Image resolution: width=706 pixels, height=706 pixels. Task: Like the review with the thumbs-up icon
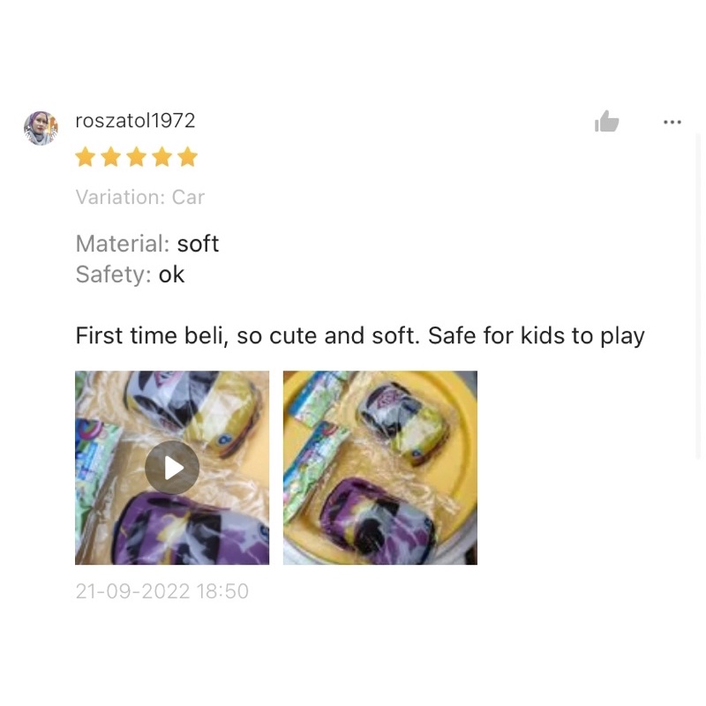(606, 121)
